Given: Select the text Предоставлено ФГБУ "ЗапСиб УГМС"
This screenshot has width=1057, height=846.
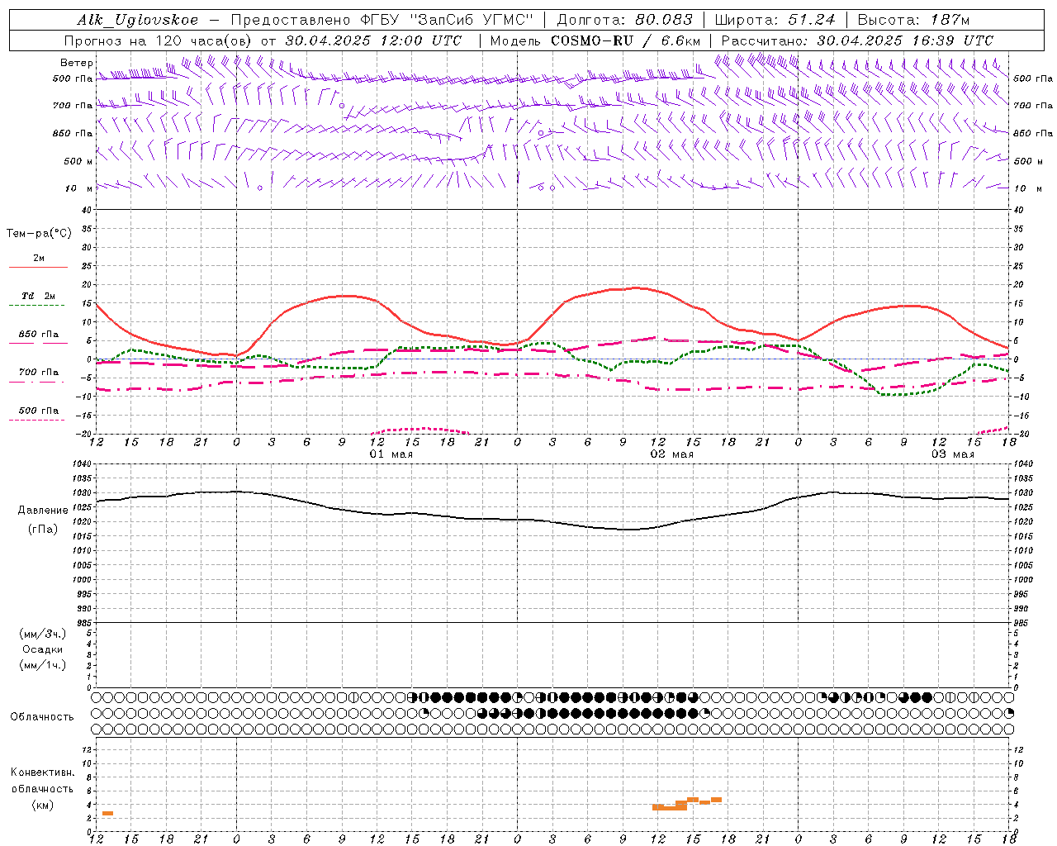Looking at the screenshot, I should [x=382, y=20].
